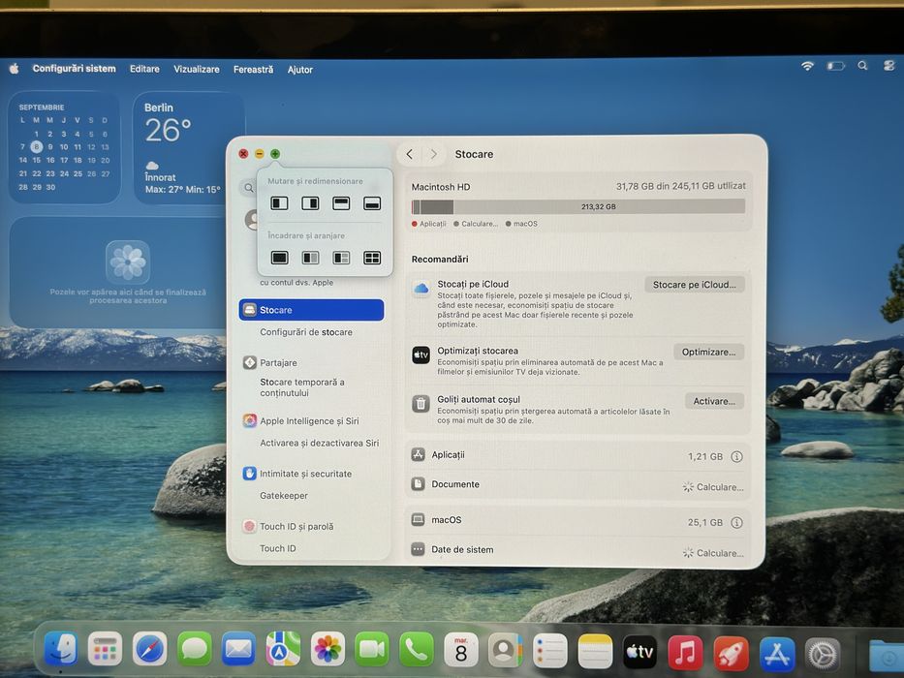Open Notes from the Dock

coord(595,650)
